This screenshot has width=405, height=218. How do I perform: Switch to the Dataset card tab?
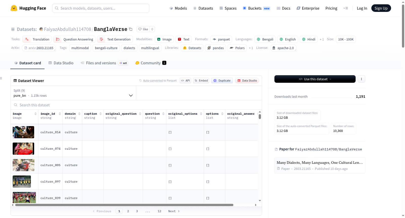[x=27, y=63]
